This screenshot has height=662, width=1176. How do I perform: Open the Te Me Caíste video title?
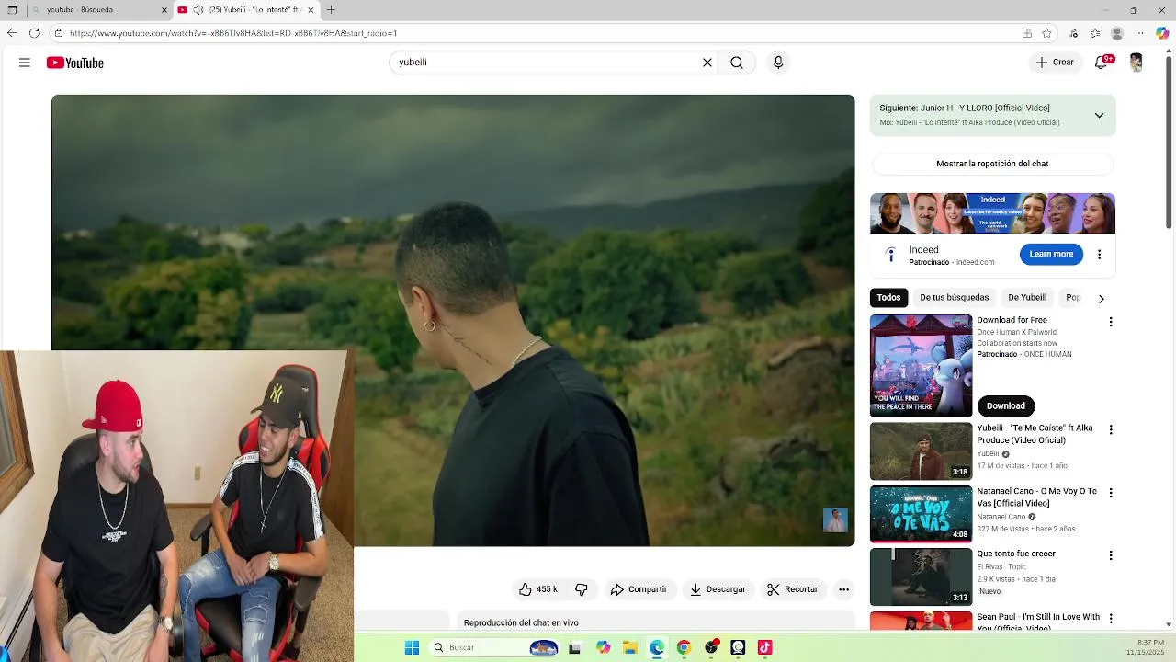1035,434
